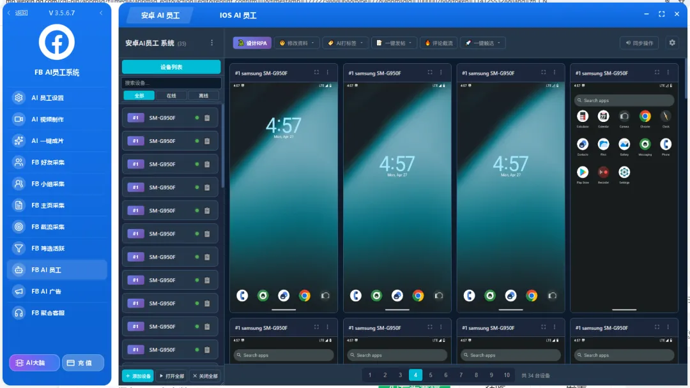Click the 设计RPA button
The height and width of the screenshot is (388, 690).
[252, 43]
